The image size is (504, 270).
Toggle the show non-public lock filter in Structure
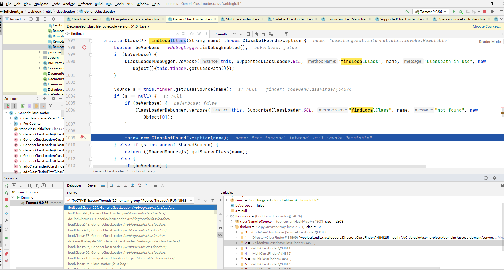click(43, 106)
